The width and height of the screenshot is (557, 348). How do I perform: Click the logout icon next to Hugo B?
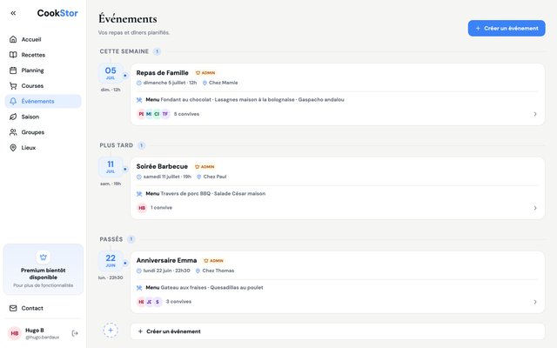click(75, 333)
